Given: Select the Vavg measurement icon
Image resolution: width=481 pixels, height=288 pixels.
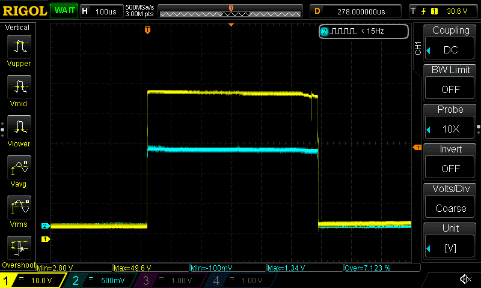Looking at the screenshot, I should pyautogui.click(x=19, y=167).
